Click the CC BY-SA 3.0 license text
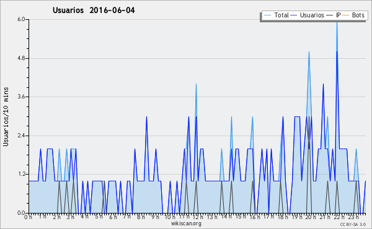This screenshot has width=372, height=229. (x=353, y=224)
